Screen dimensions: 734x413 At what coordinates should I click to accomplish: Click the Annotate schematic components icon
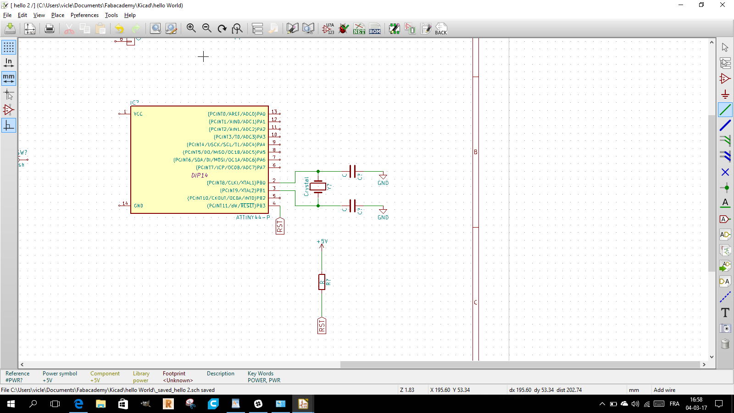click(x=328, y=28)
